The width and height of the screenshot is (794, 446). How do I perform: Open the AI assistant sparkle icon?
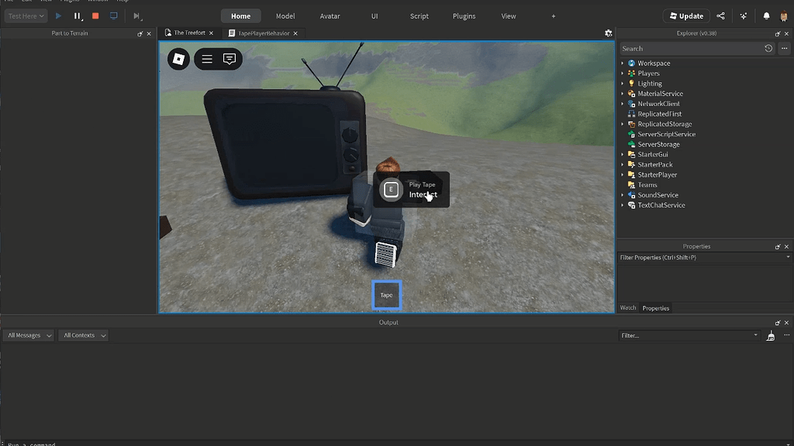744,15
